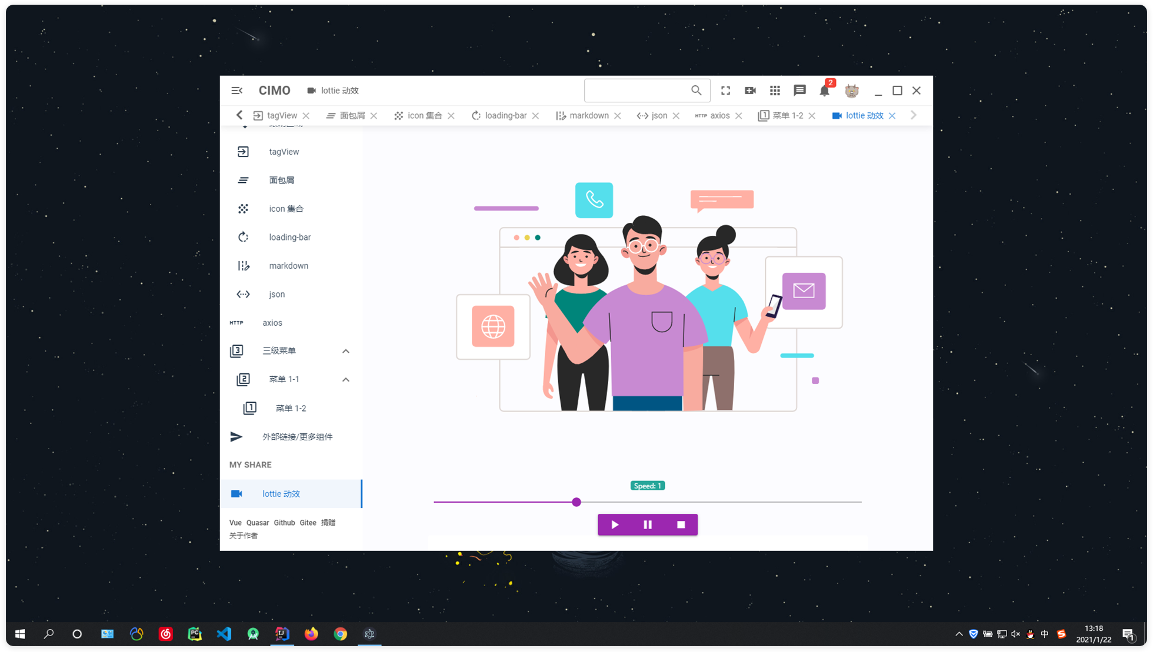Open 外部链接/更多组件 sidebar link
Screen dimensions: 1153x652
[x=297, y=437]
